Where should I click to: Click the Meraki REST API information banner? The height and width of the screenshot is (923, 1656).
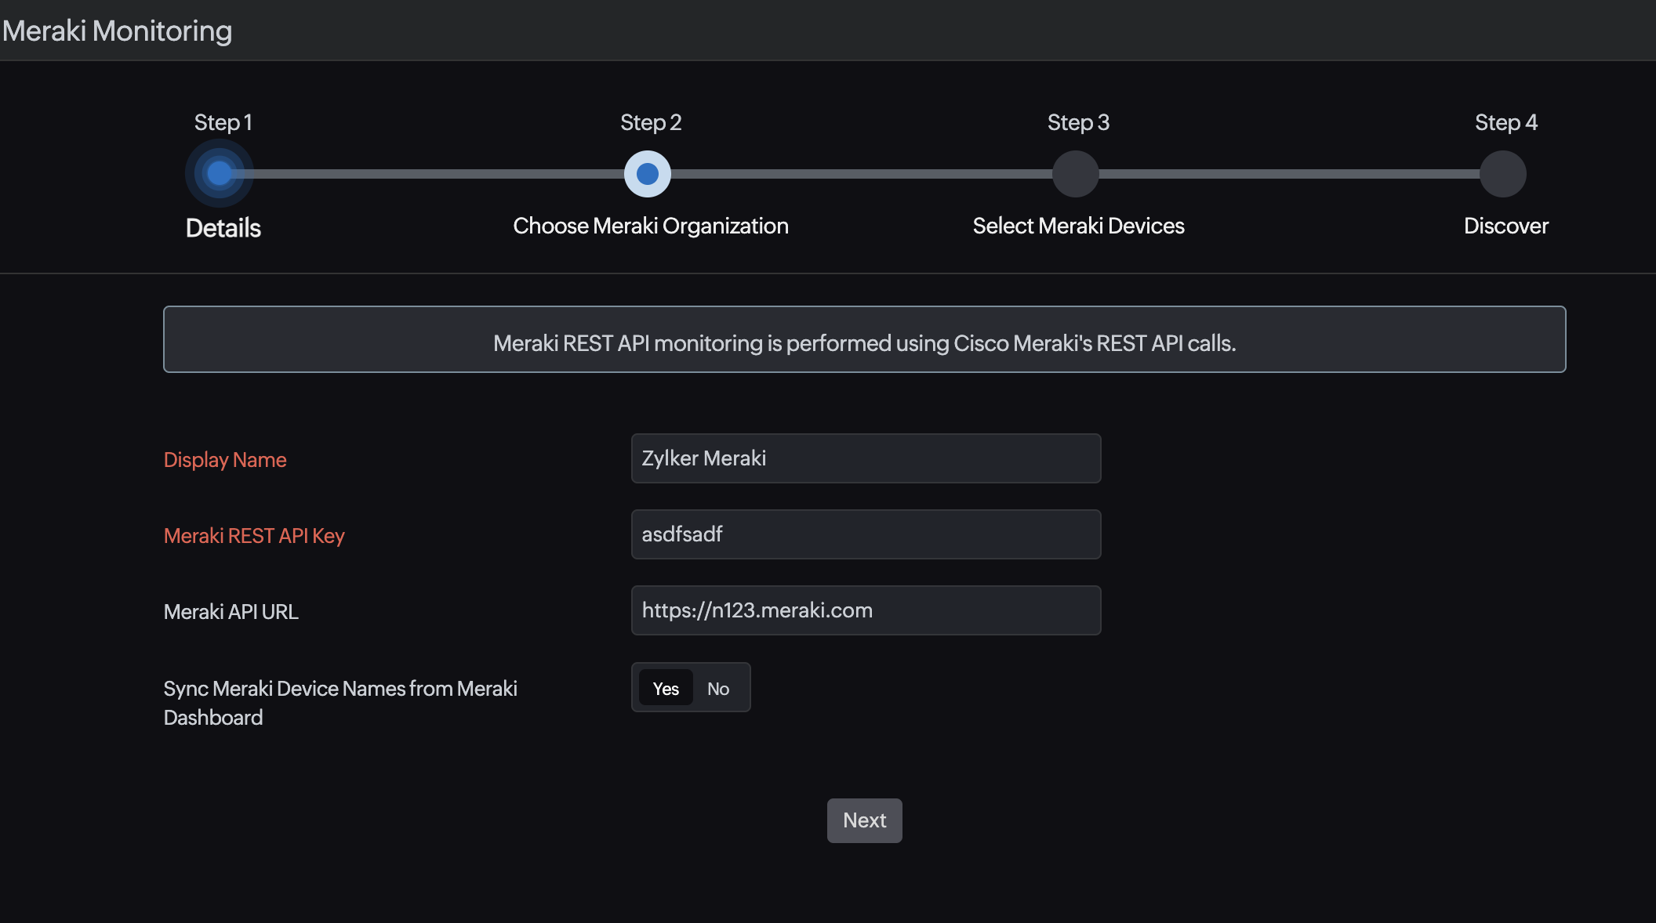[864, 339]
